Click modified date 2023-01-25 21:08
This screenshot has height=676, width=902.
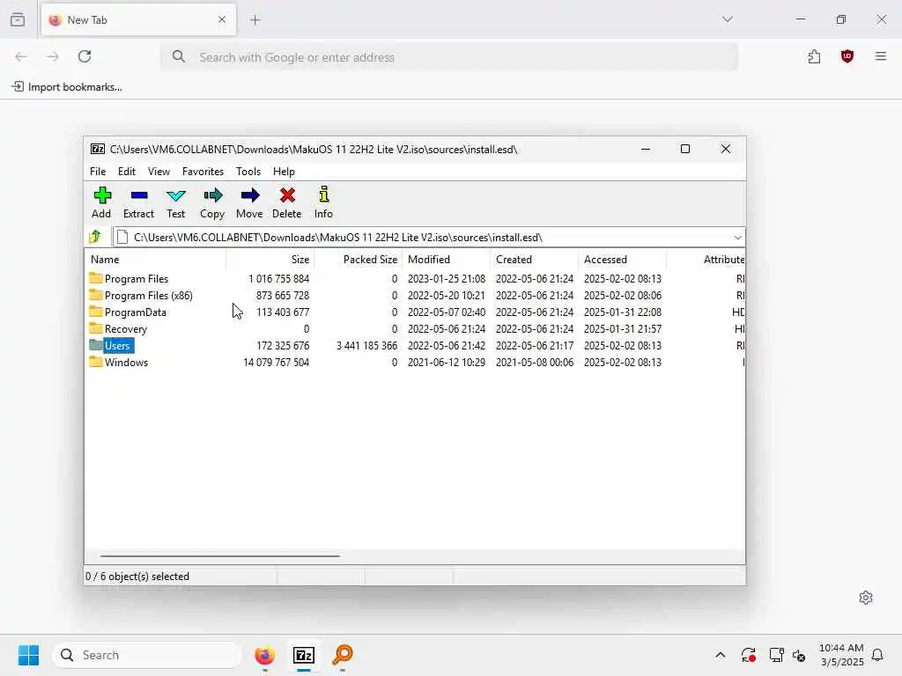tap(447, 278)
